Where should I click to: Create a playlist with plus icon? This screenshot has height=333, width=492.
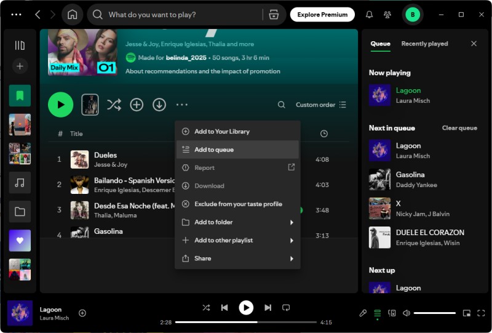[x=20, y=66]
